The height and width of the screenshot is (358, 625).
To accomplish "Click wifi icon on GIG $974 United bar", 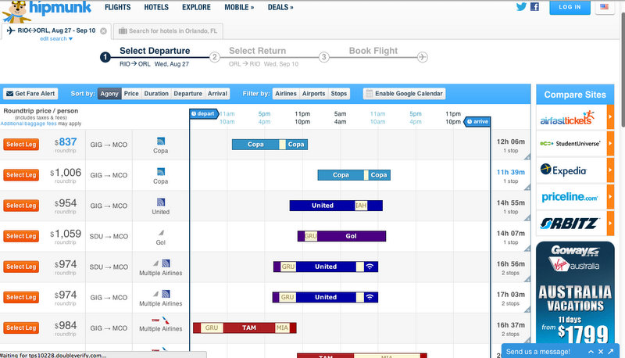I will tap(370, 297).
